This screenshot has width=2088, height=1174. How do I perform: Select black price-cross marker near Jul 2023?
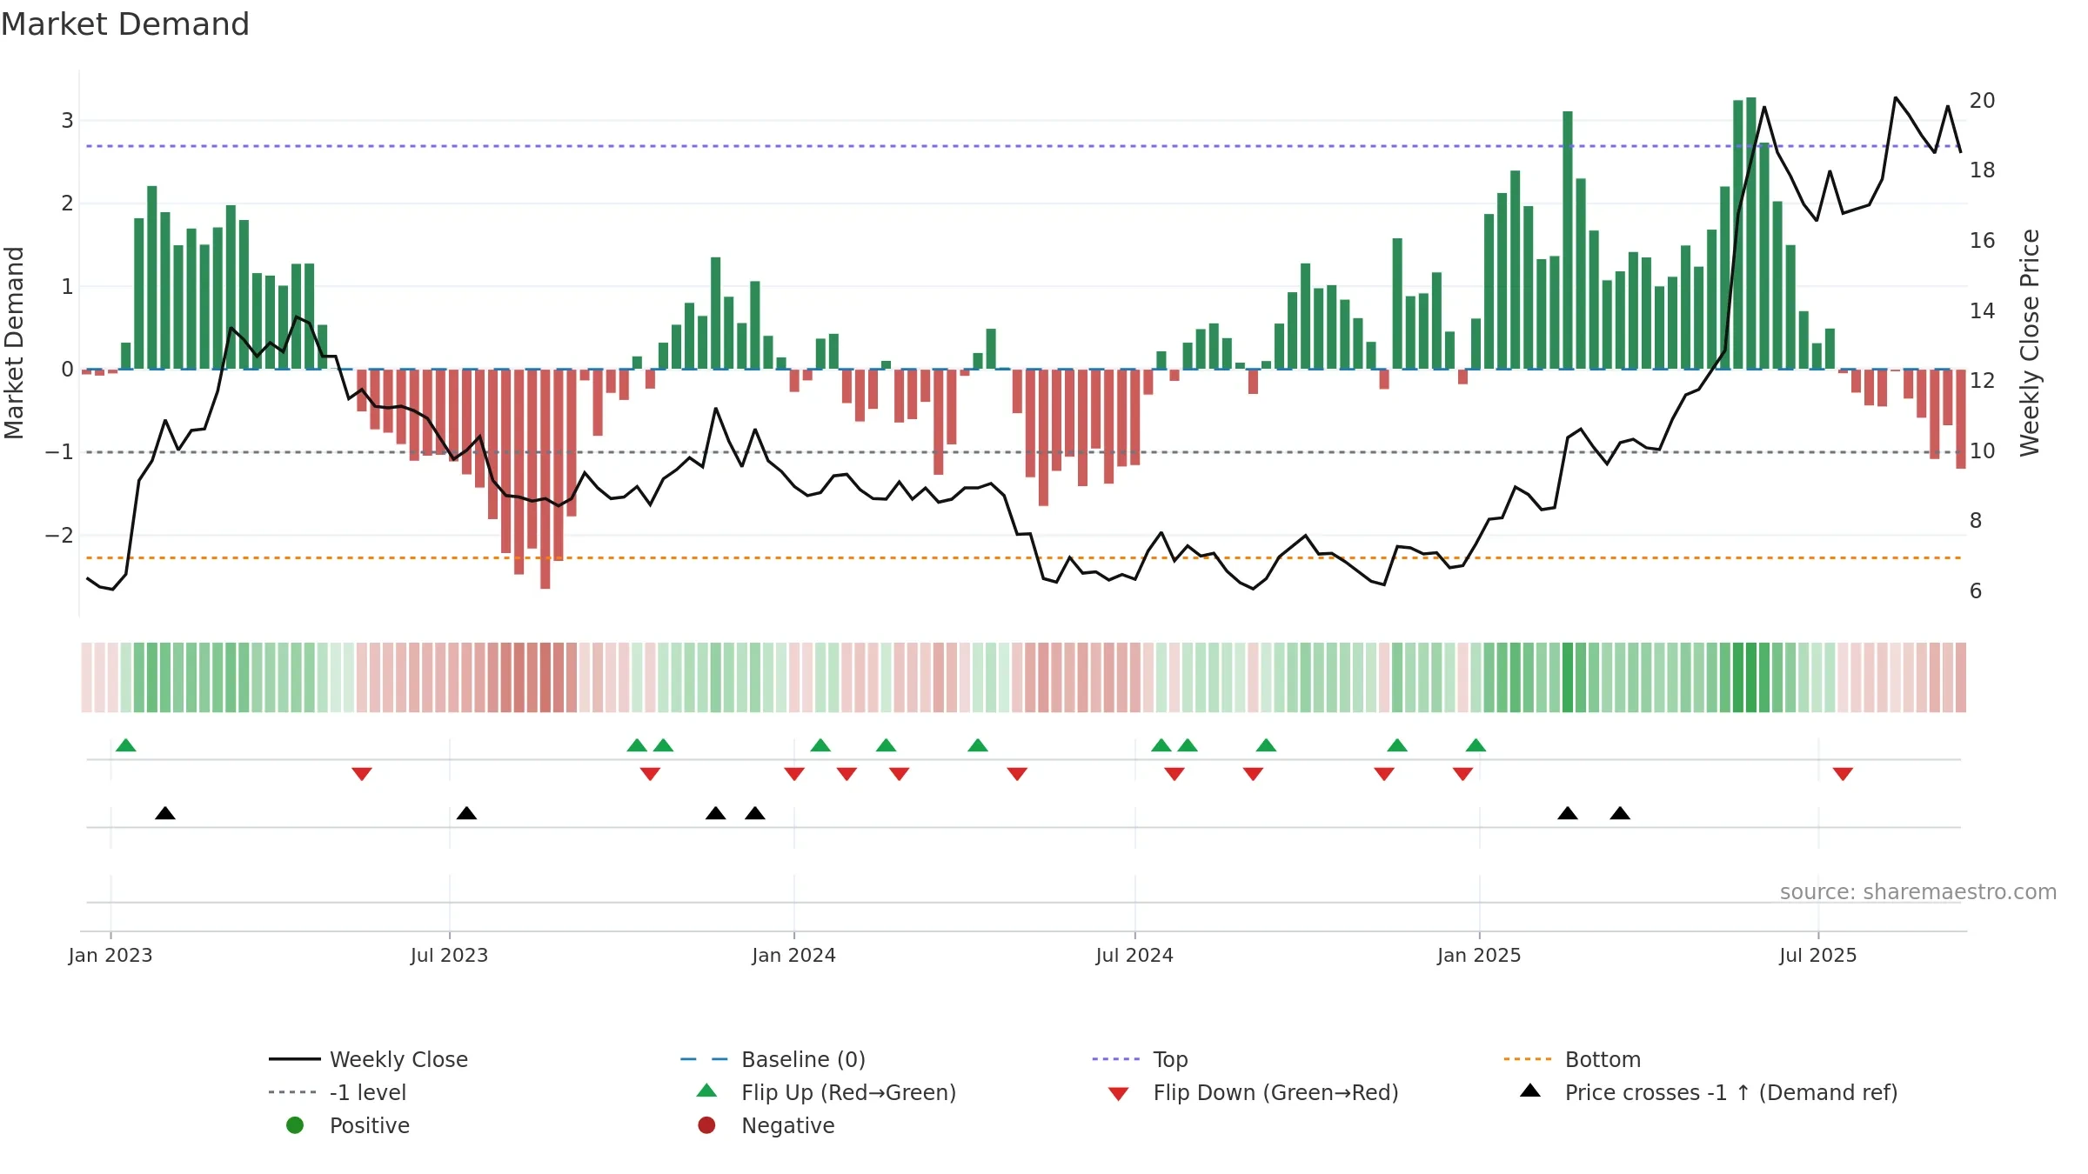click(466, 813)
